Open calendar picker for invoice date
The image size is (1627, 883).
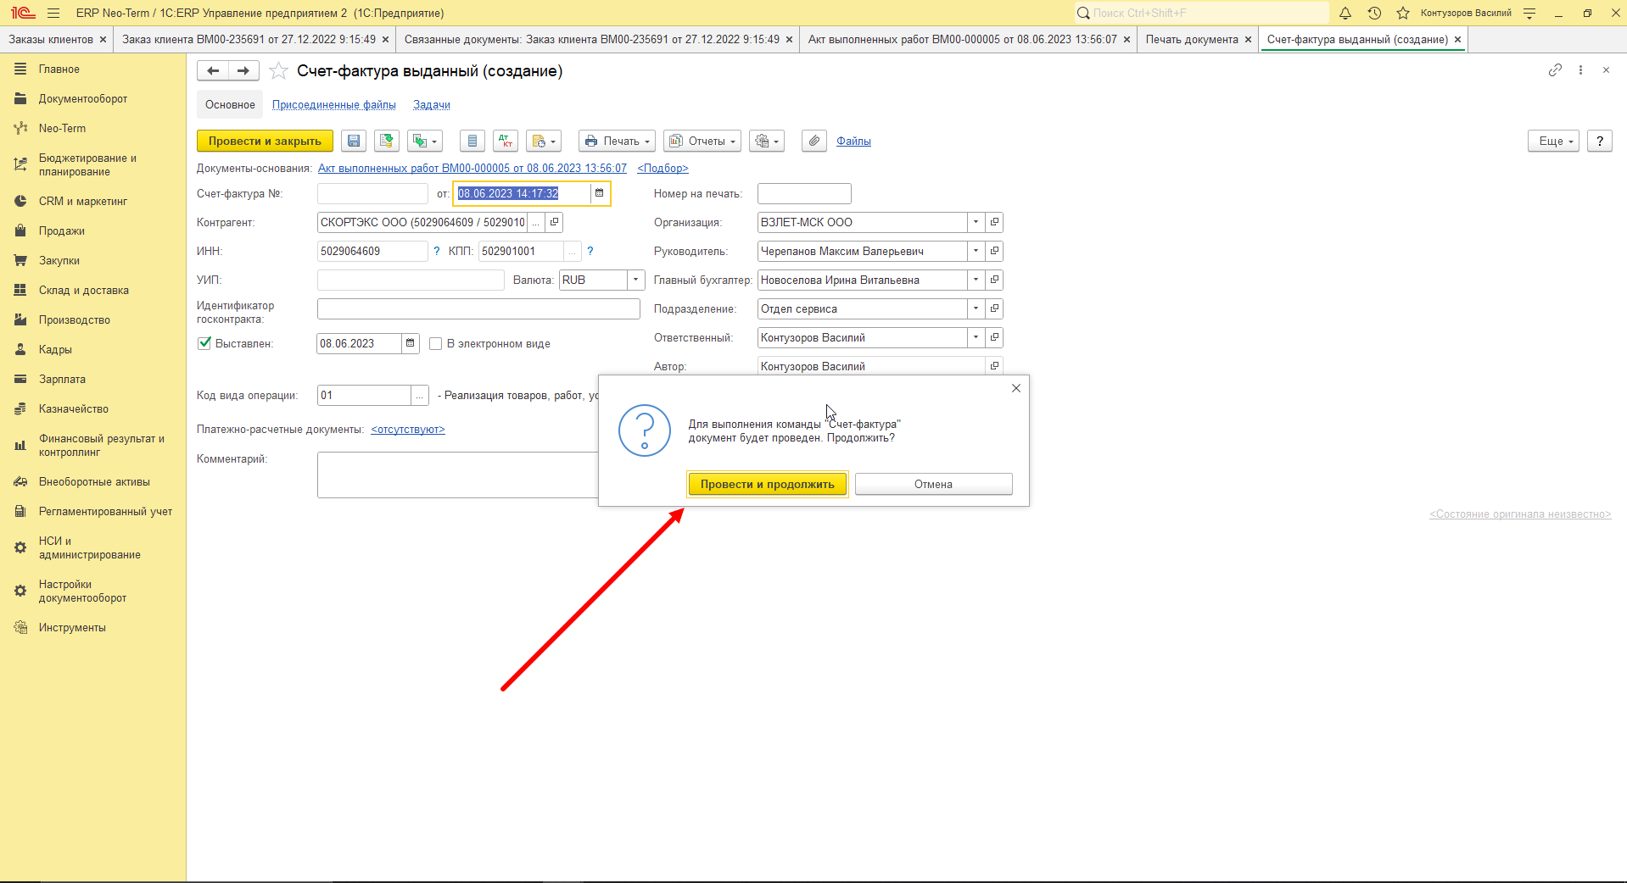[x=600, y=193]
